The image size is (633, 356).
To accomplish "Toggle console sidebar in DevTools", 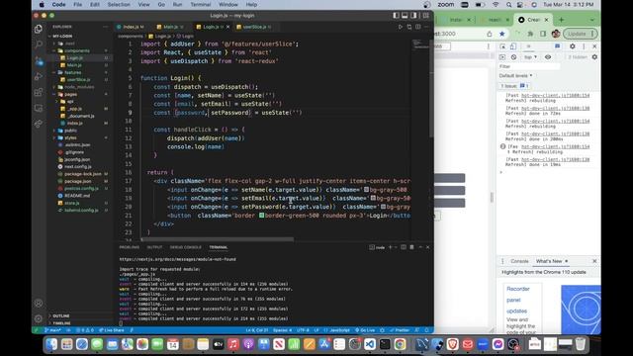I will tap(502, 57).
